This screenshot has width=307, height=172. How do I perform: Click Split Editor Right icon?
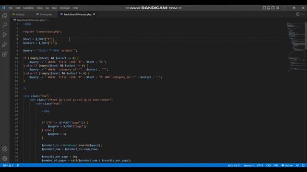pos(298,14)
